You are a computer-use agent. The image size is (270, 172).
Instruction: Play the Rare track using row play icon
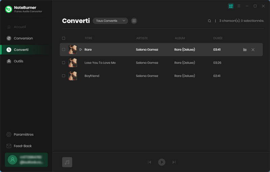tap(81, 50)
